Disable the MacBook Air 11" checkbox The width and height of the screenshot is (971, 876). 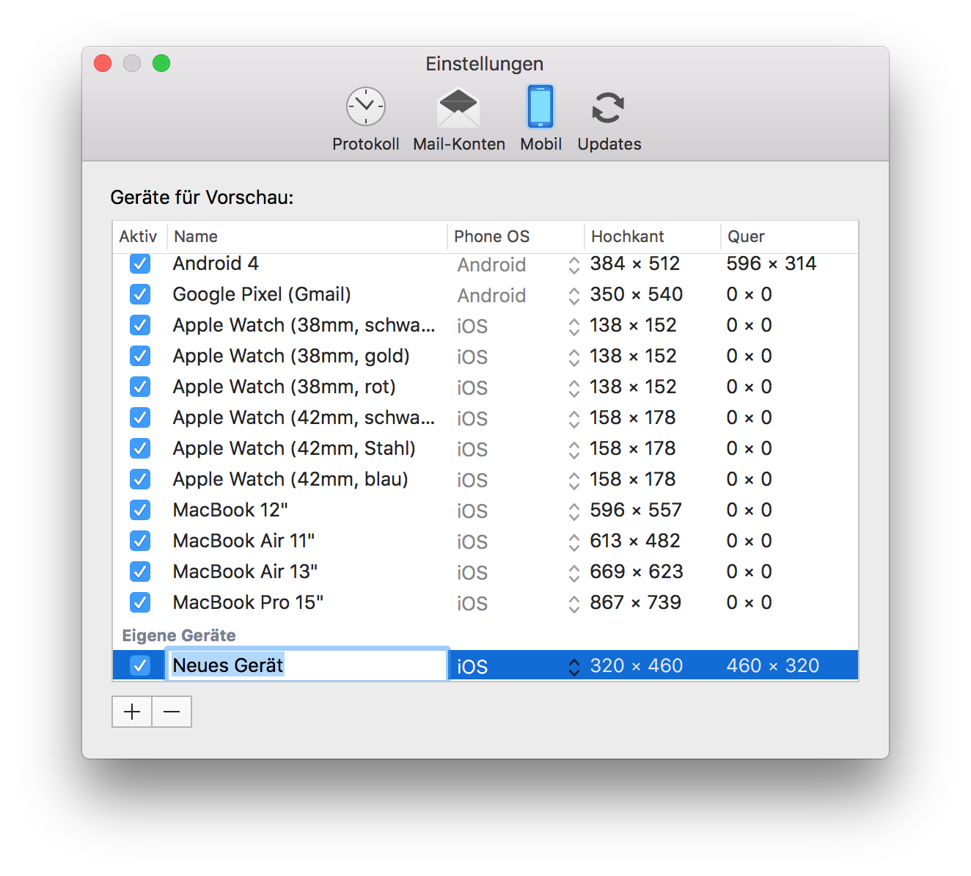[140, 541]
